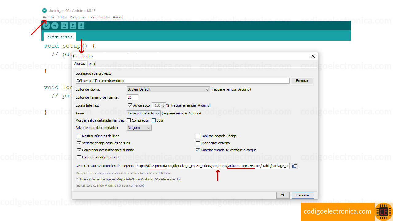The height and width of the screenshot is (221, 393).
Task: Open the Ayuda menu
Action: tap(118, 17)
